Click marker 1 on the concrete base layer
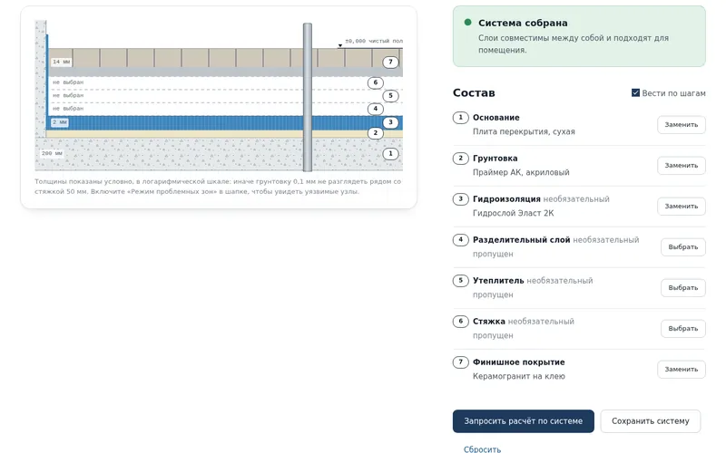This screenshot has width=726, height=453. click(390, 153)
